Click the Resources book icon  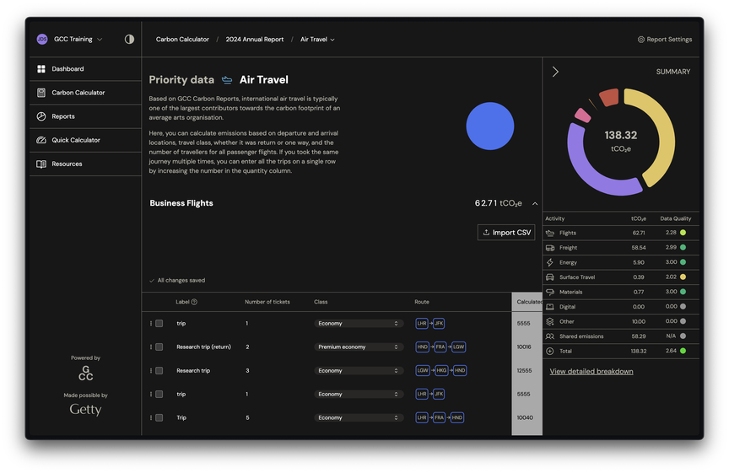[x=41, y=164]
